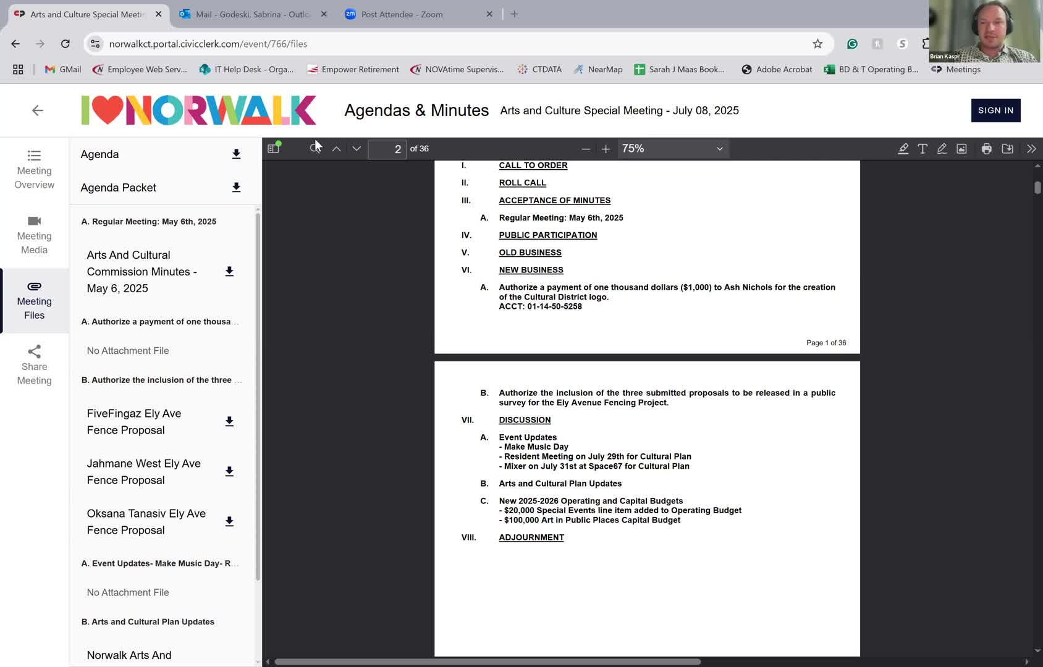Switch to the Meeting Media tab
This screenshot has height=667, width=1043.
click(35, 235)
